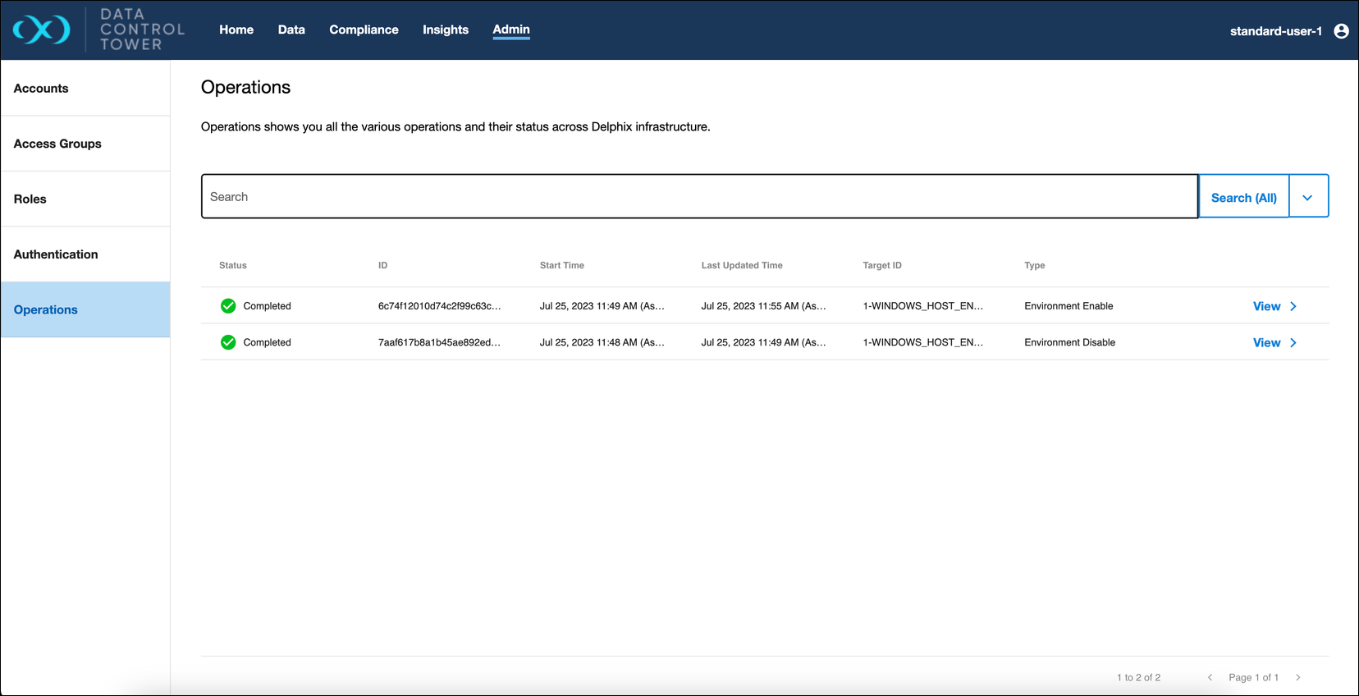Open the user profile avatar icon
The width and height of the screenshot is (1359, 696).
tap(1341, 31)
